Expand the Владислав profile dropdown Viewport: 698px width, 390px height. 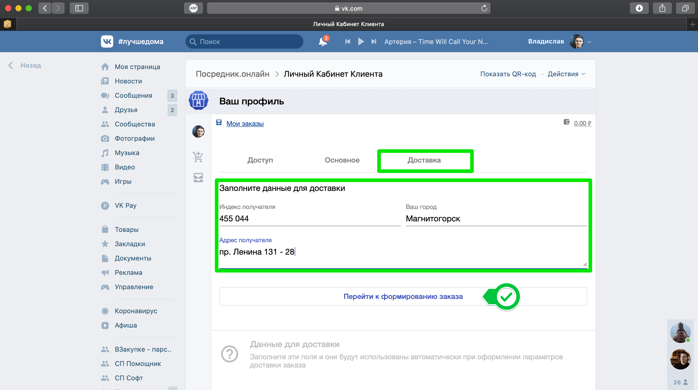tap(589, 42)
